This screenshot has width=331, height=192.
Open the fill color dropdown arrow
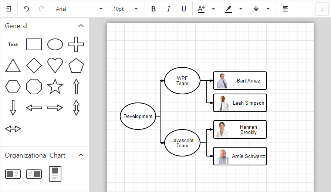click(x=268, y=9)
